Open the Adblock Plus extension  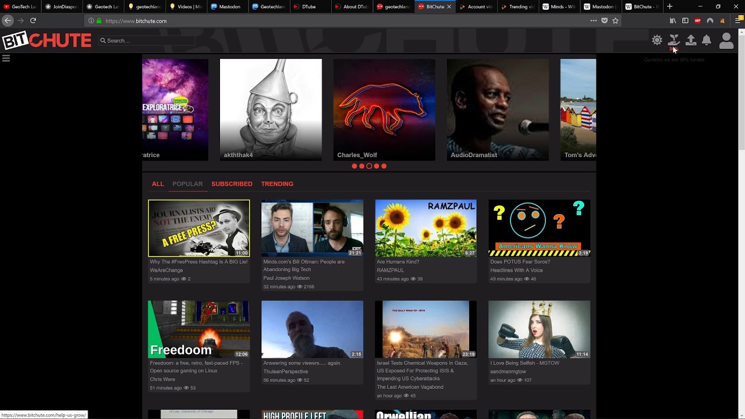(x=697, y=21)
